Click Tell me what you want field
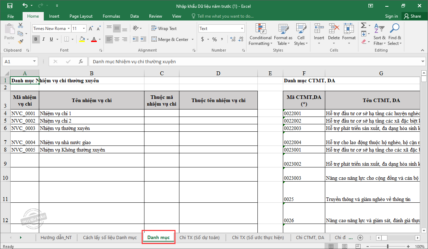Image resolution: width=428 pixels, height=249 pixels. (x=225, y=16)
